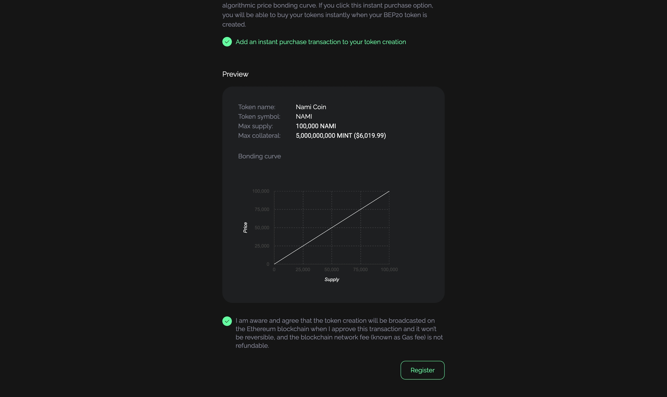667x397 pixels.
Task: Click the 25,000 tick on Price axis
Action: pos(262,246)
